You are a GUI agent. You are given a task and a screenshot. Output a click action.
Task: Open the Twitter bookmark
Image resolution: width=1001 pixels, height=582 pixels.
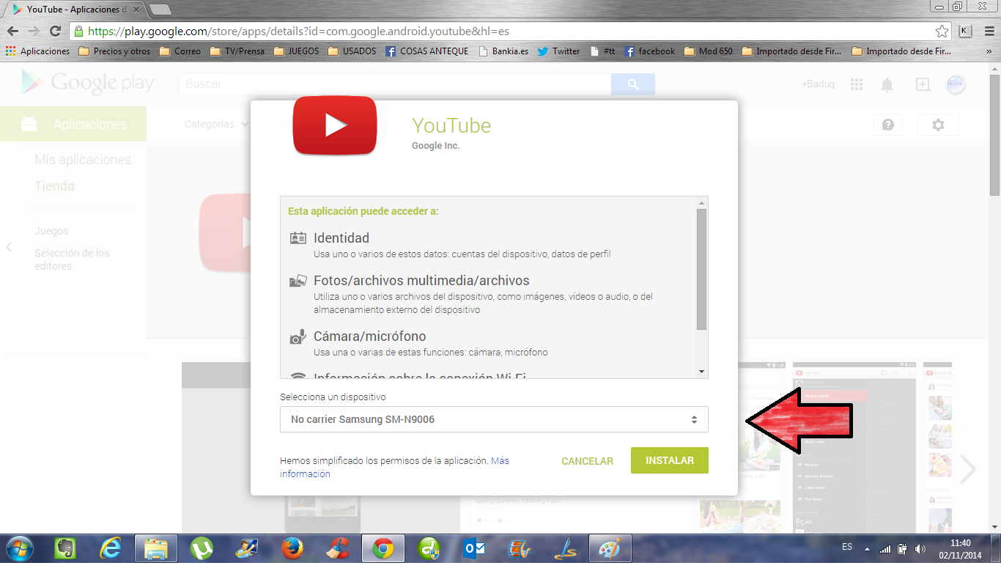point(558,51)
